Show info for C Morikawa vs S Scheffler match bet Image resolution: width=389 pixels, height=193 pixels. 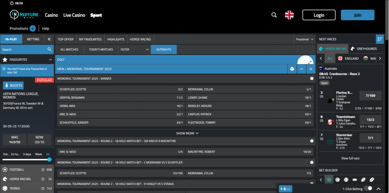point(312,162)
